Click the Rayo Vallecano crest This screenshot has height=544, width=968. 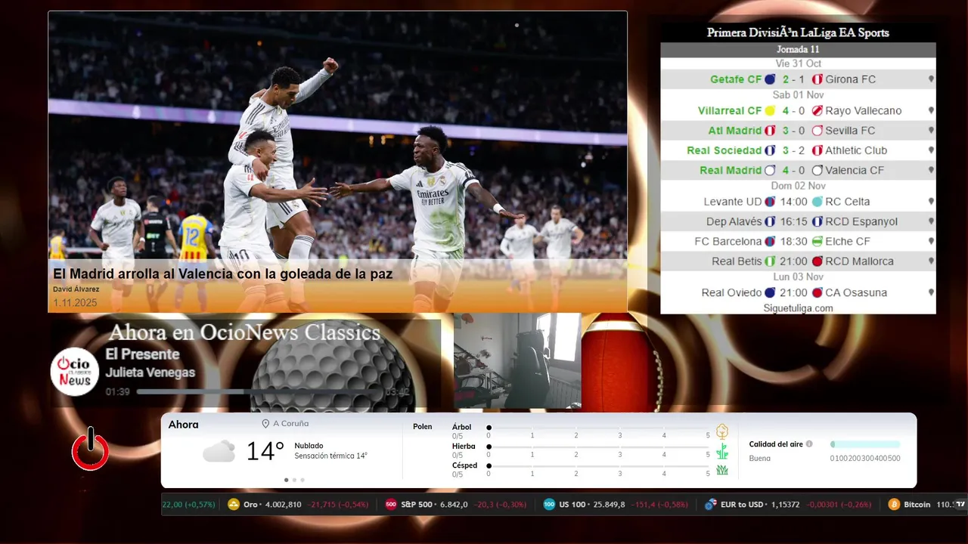(817, 110)
